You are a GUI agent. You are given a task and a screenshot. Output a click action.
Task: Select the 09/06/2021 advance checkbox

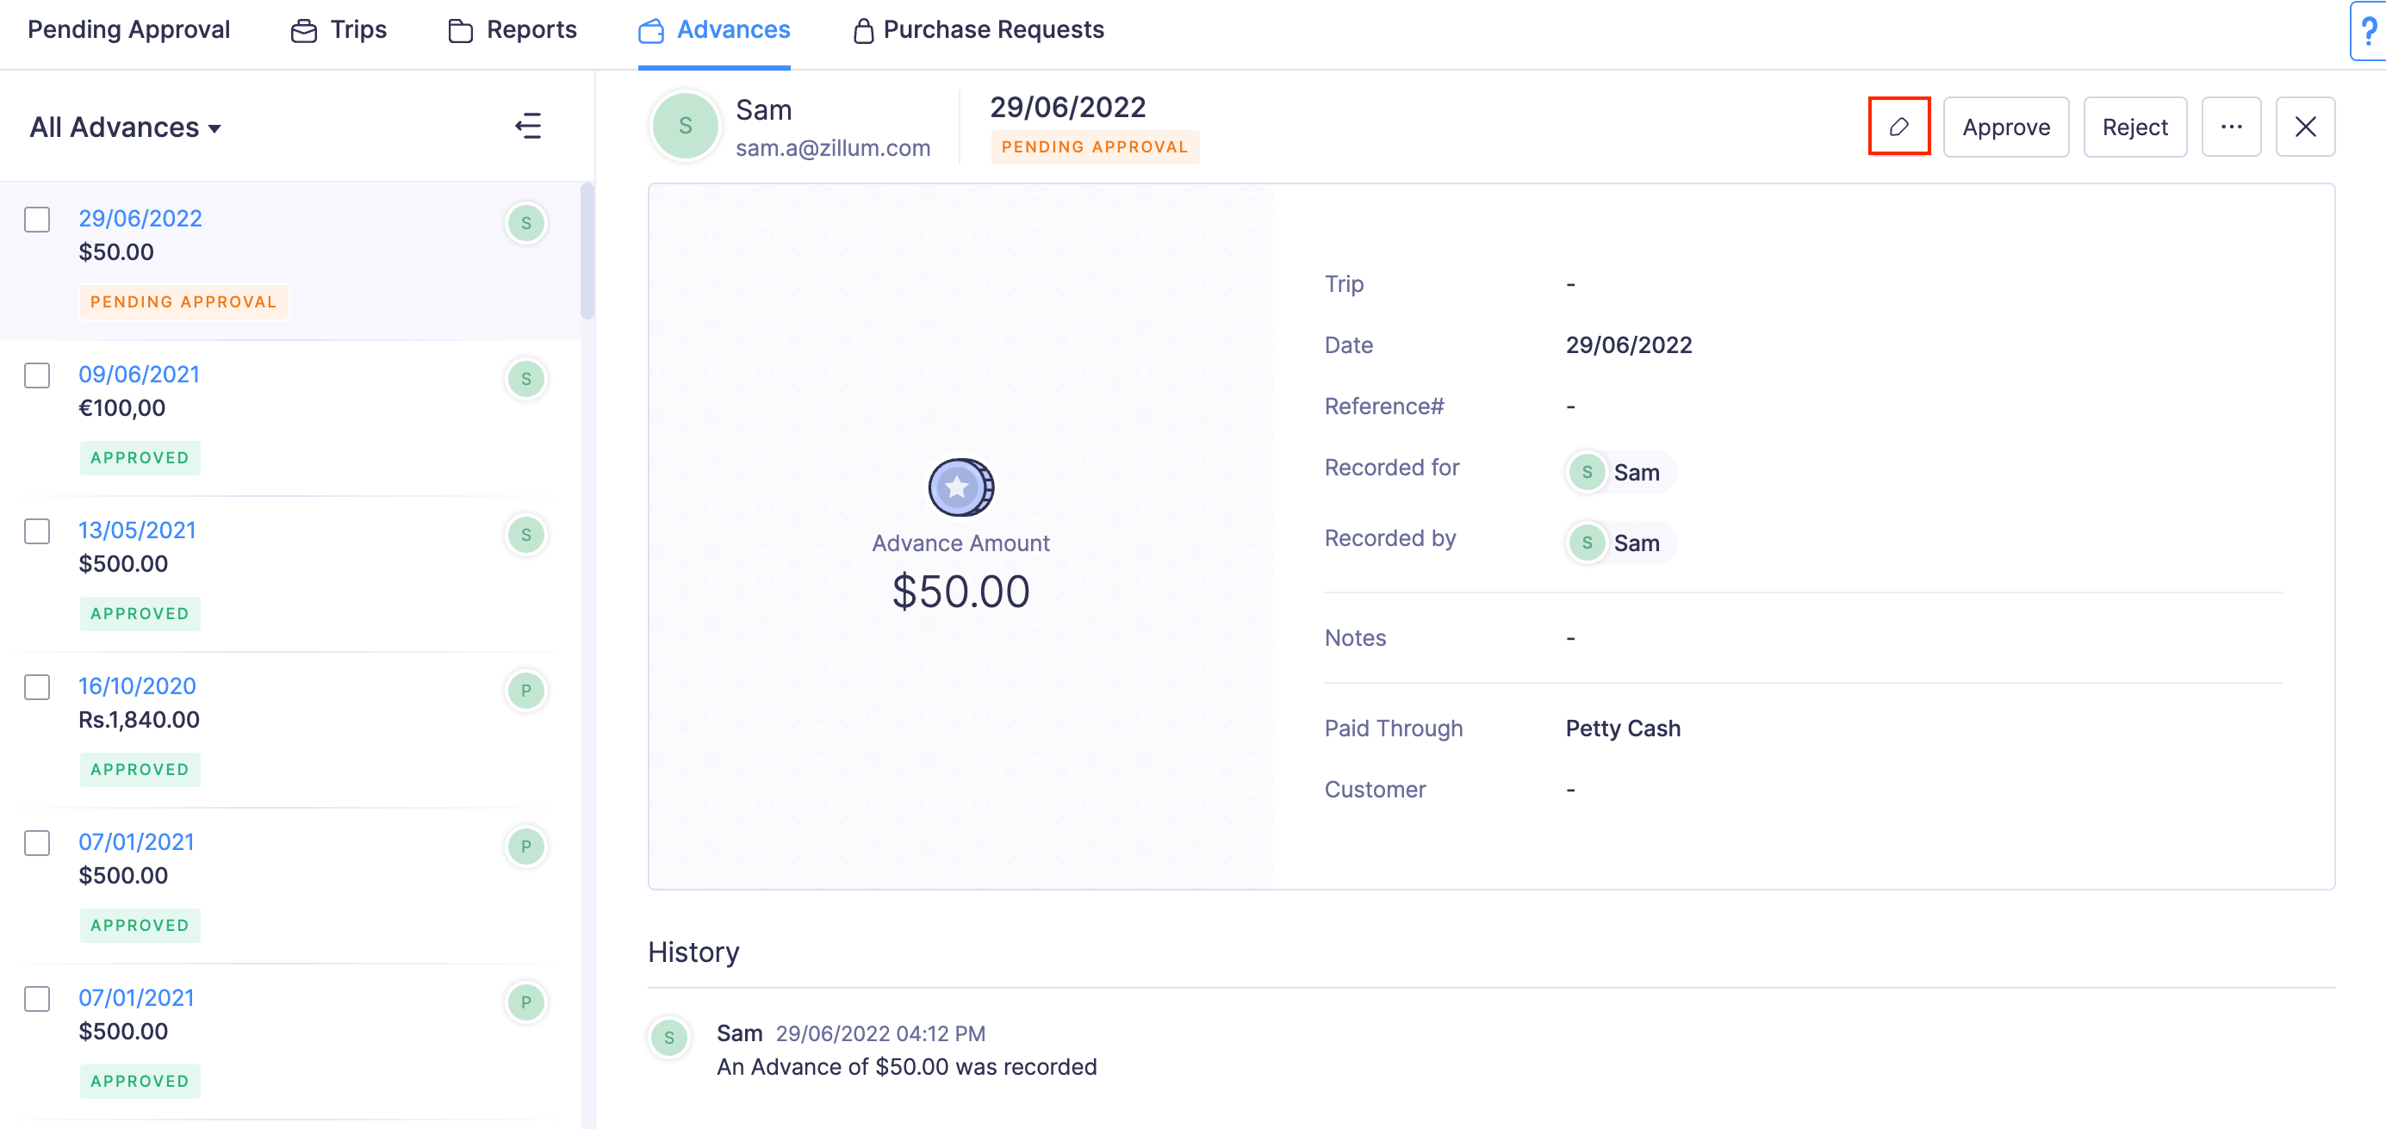(x=37, y=375)
